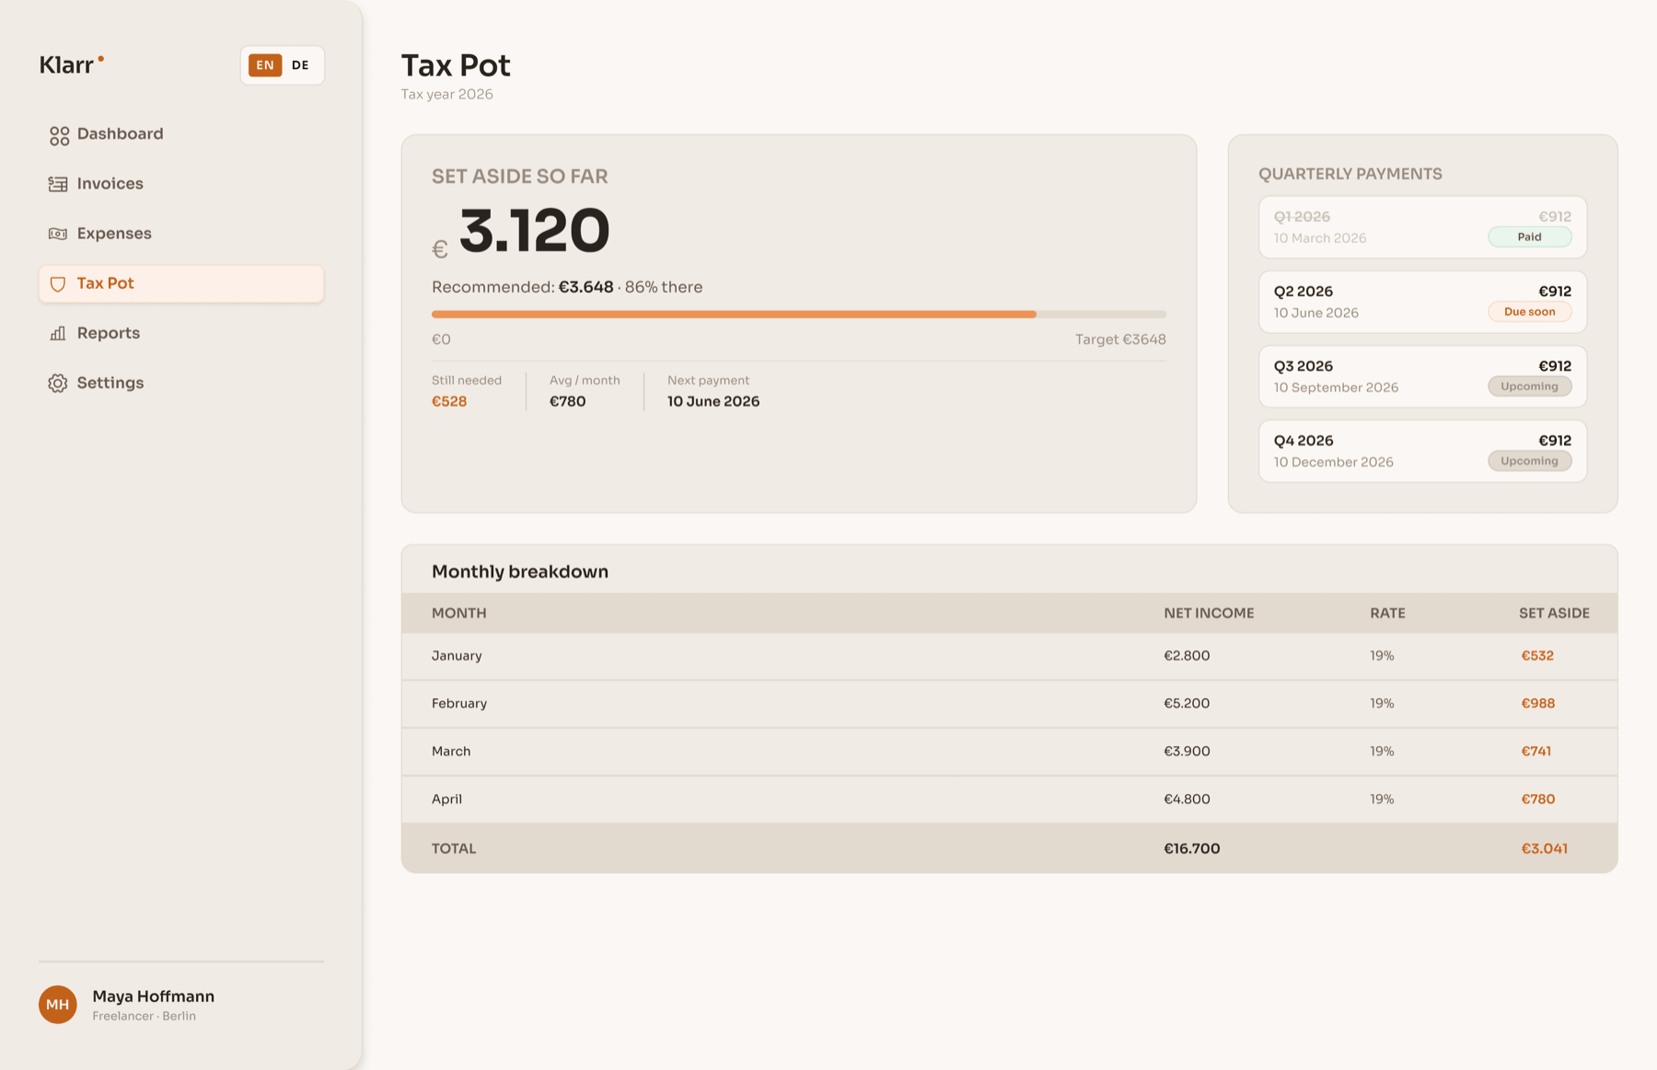Click the SET ASIDE column header
The height and width of the screenshot is (1070, 1657).
tap(1554, 613)
